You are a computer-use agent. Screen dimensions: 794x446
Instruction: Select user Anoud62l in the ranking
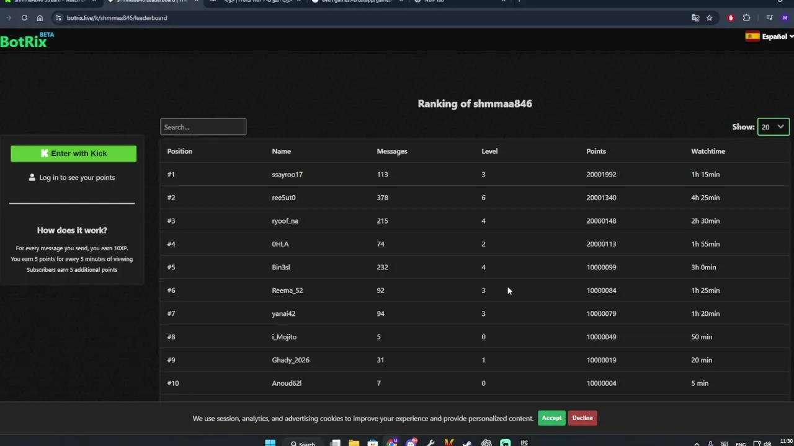click(x=287, y=383)
